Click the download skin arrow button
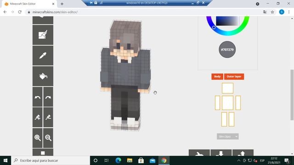 coord(221,153)
